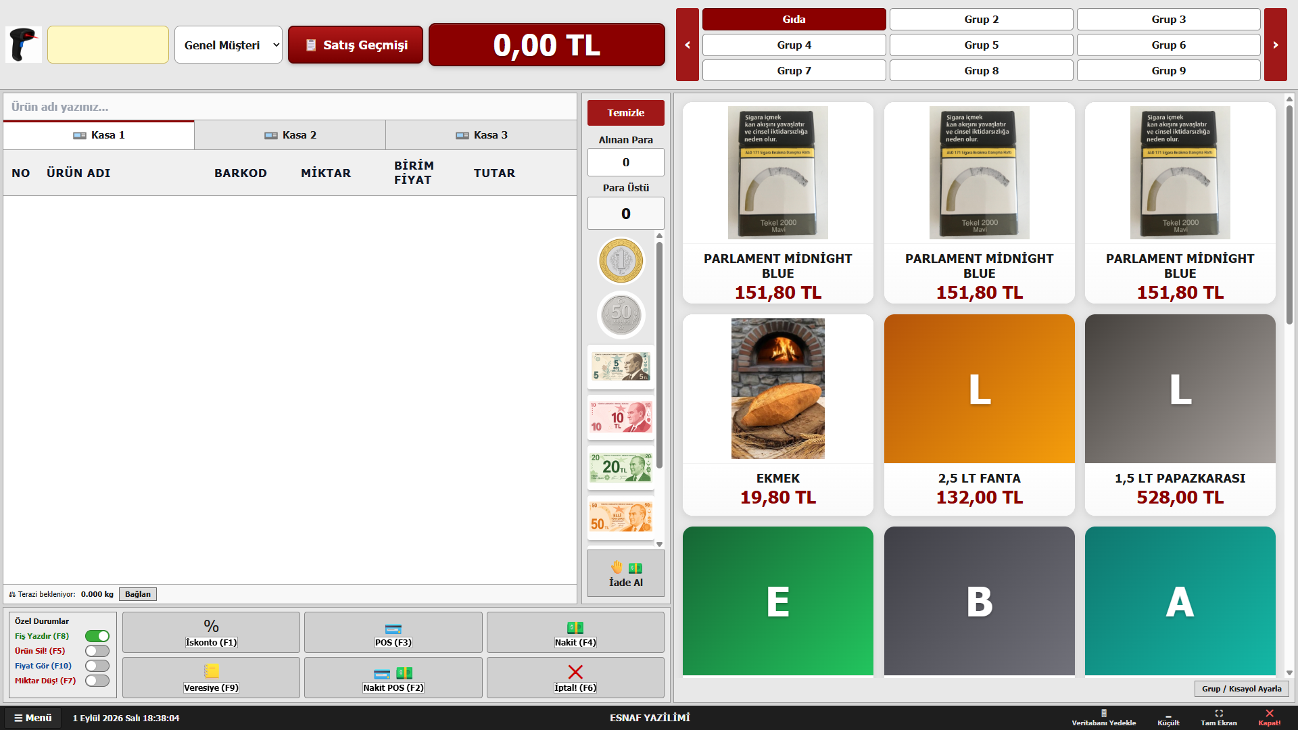Pick the 20 TL banknote
Screen dimensions: 1298x730
621,467
